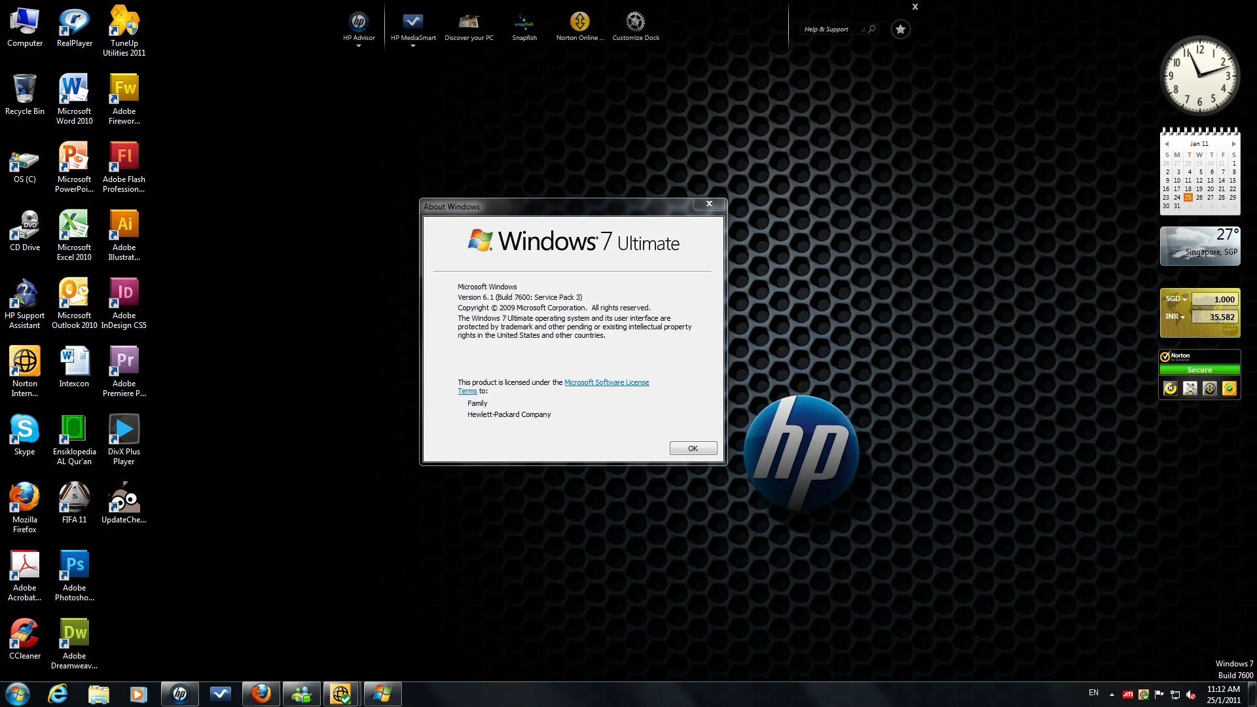Launch the Snapfish icon in the dock

[524, 20]
